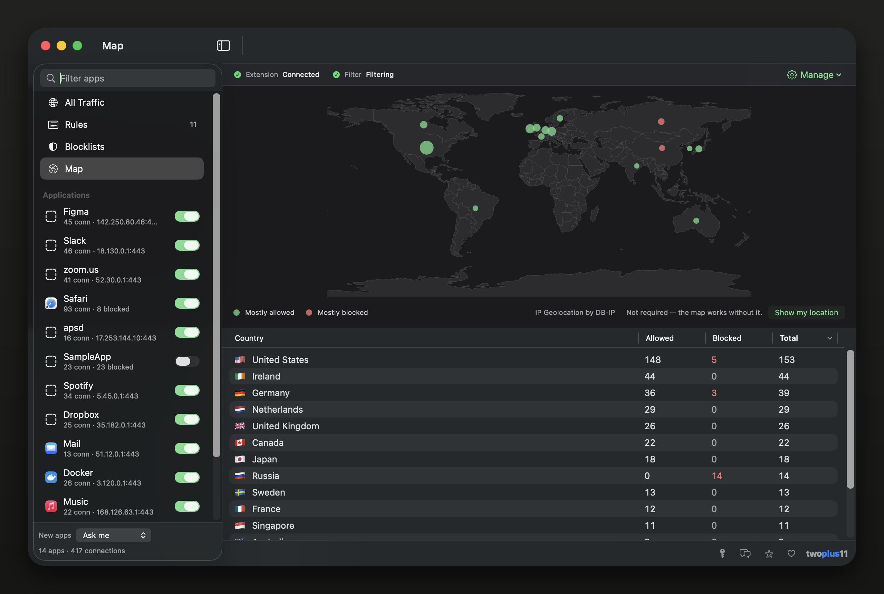
Task: Toggle the sidebar panel icon
Action: coord(223,46)
